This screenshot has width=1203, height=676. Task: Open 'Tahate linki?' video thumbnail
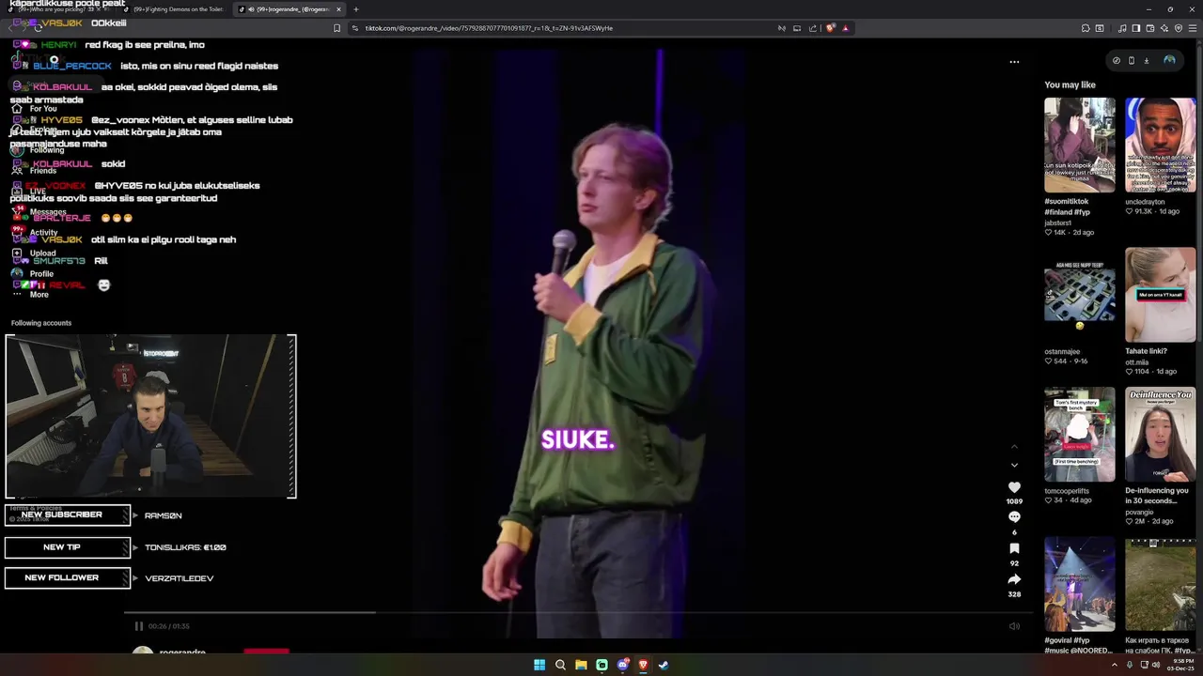point(1161,295)
